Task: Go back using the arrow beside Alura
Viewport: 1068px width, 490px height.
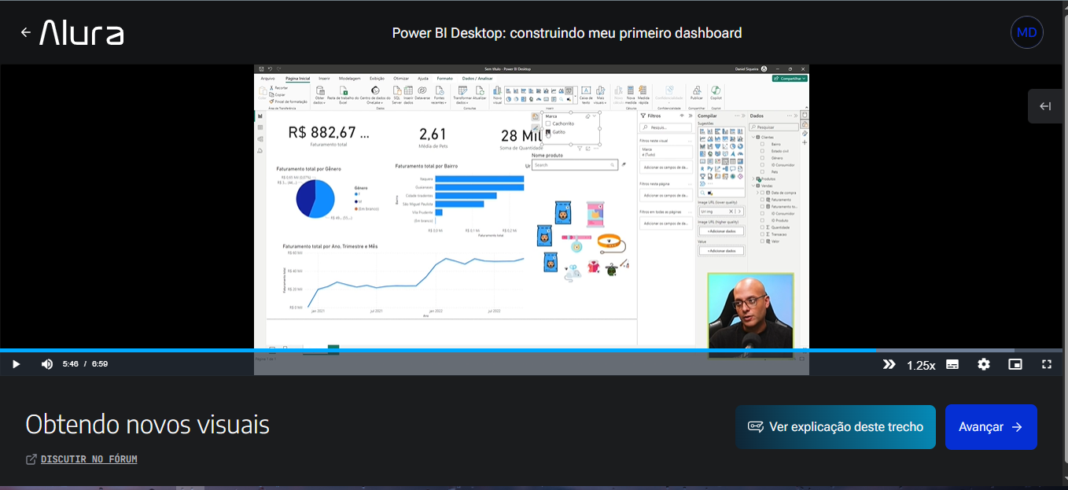Action: [26, 32]
